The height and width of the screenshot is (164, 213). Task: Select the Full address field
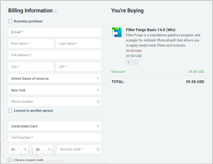(55, 55)
